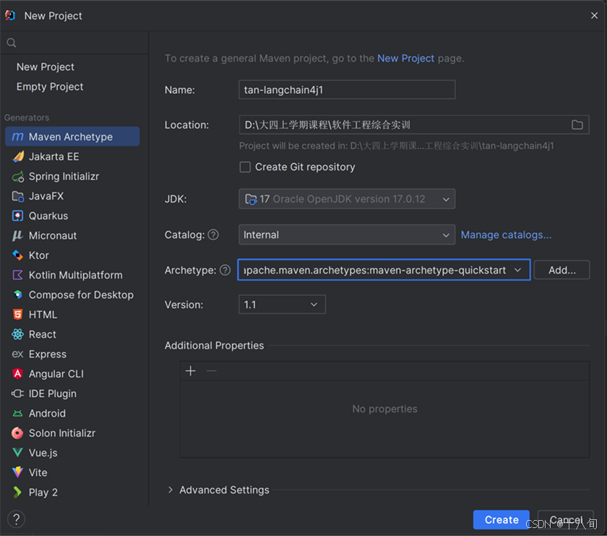
Task: Close the New Project dialog
Action: pyautogui.click(x=594, y=15)
